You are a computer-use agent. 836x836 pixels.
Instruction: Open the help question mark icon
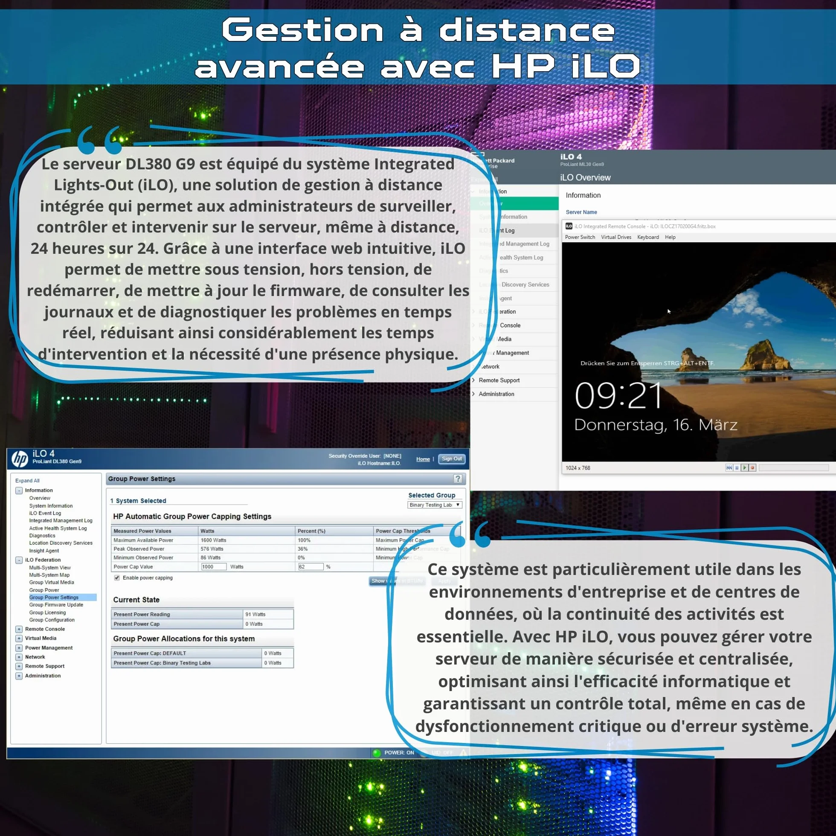coord(458,479)
